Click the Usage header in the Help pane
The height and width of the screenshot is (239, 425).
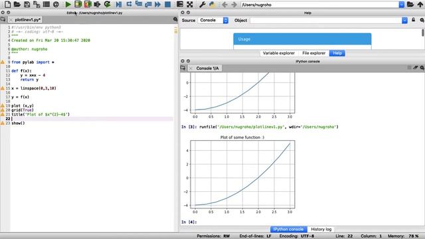(x=302, y=39)
